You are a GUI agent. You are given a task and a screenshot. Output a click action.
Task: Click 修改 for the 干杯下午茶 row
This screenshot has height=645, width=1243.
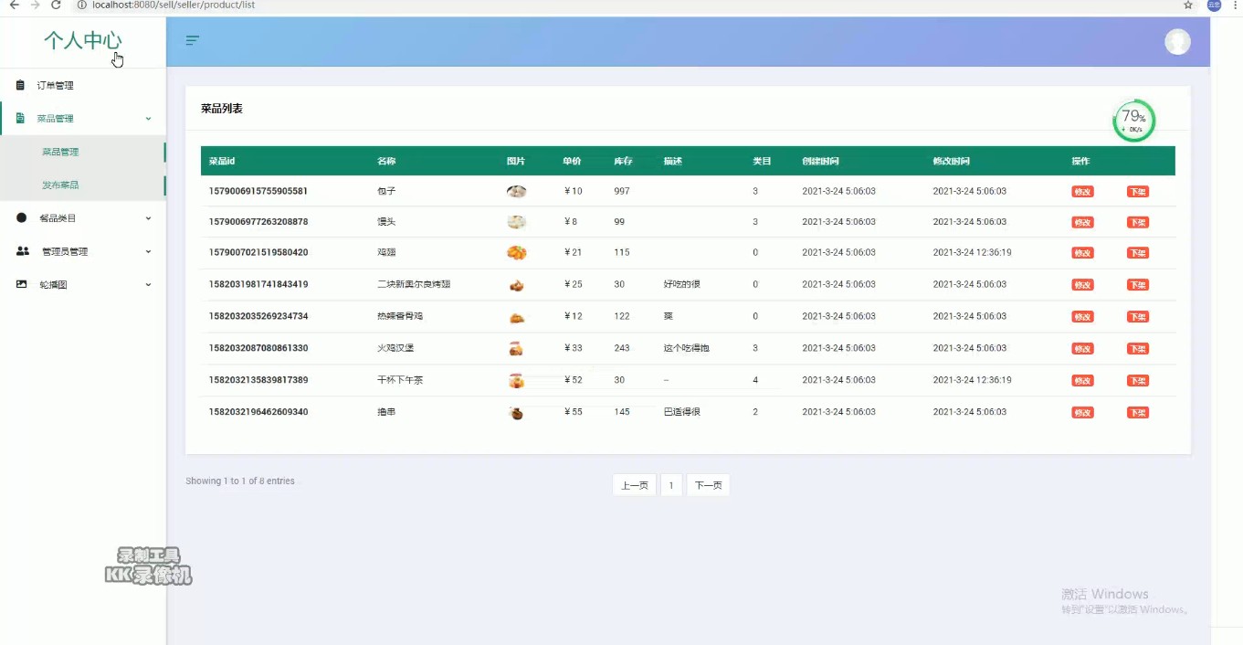1082,381
